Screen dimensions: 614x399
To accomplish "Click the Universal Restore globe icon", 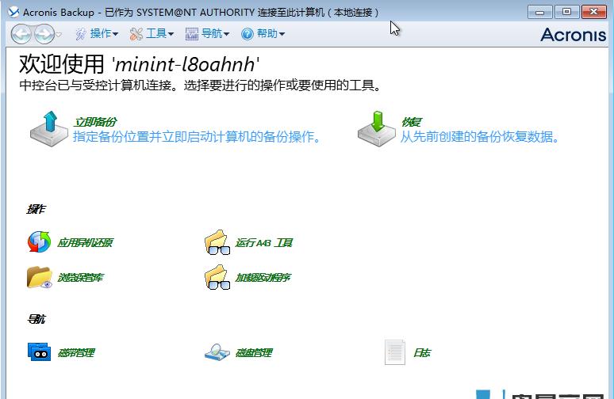I will [39, 242].
